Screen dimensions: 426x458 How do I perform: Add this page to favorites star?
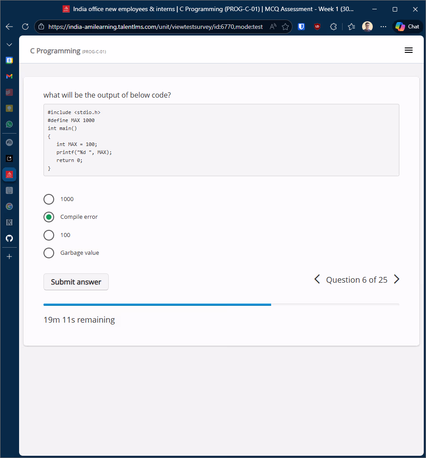coord(285,27)
